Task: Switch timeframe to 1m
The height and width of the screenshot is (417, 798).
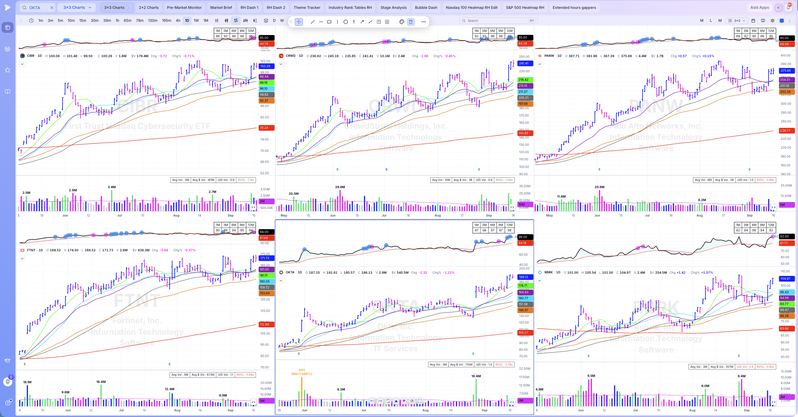Action: (41, 21)
